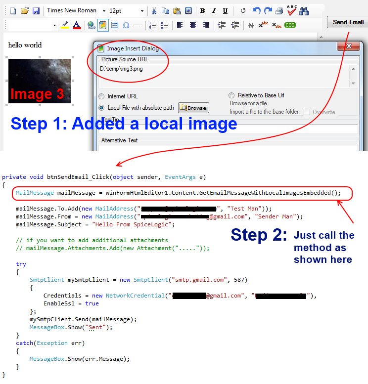Toggle underline formatting
This screenshot has height=384, width=368.
pos(226,11)
